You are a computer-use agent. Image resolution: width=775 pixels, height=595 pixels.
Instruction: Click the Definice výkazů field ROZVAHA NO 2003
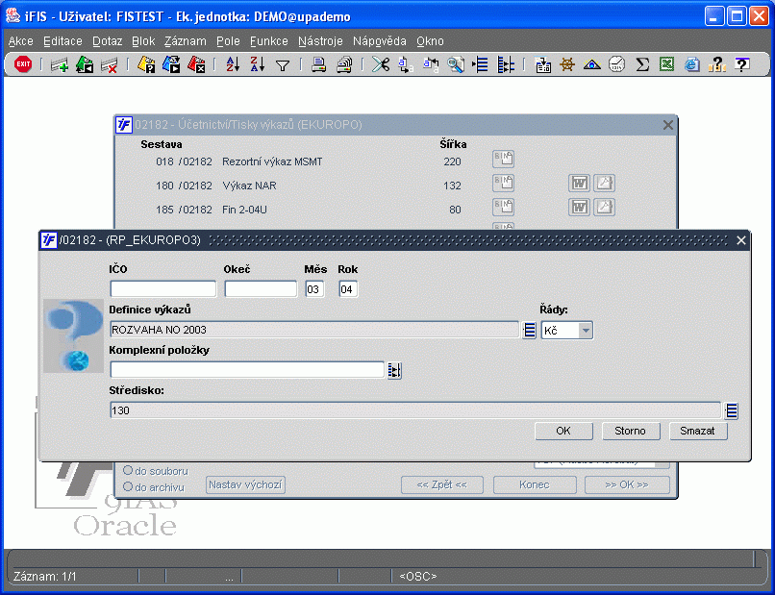tap(314, 330)
